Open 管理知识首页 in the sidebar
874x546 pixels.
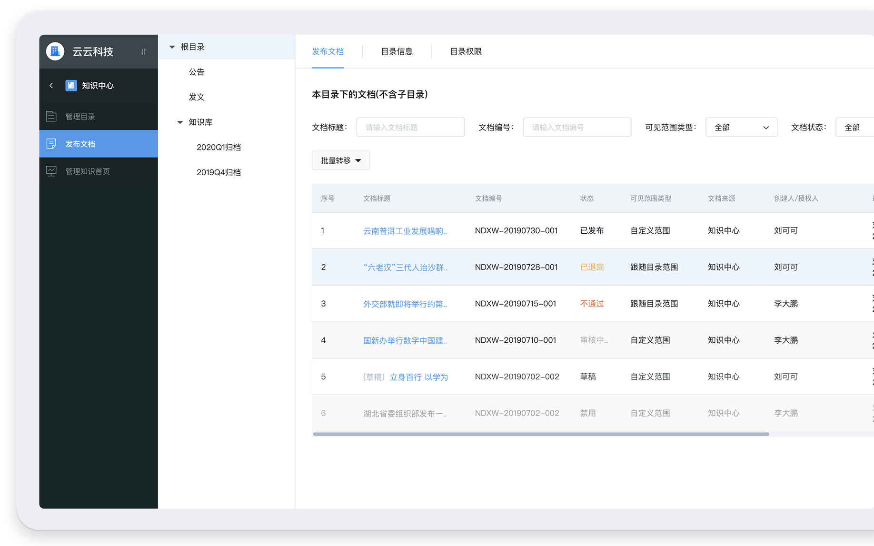point(87,171)
